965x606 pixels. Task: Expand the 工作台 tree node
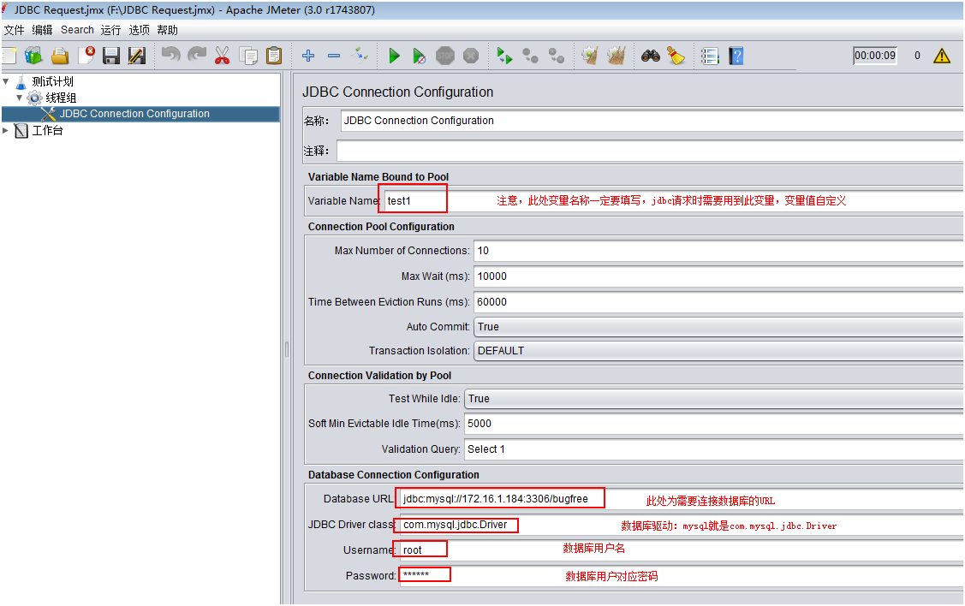(x=7, y=131)
